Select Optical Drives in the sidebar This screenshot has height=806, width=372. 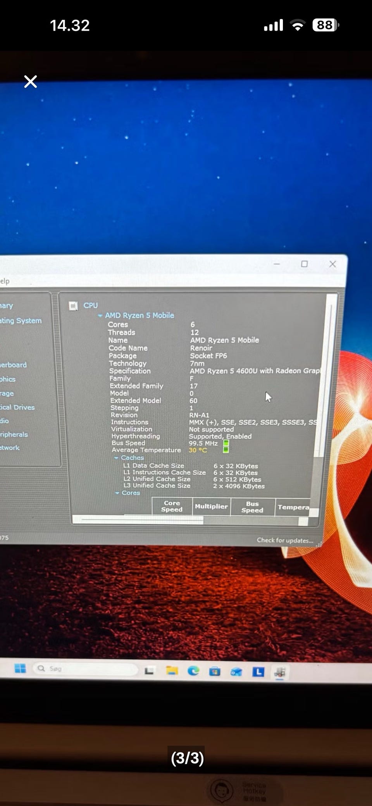[x=17, y=407]
